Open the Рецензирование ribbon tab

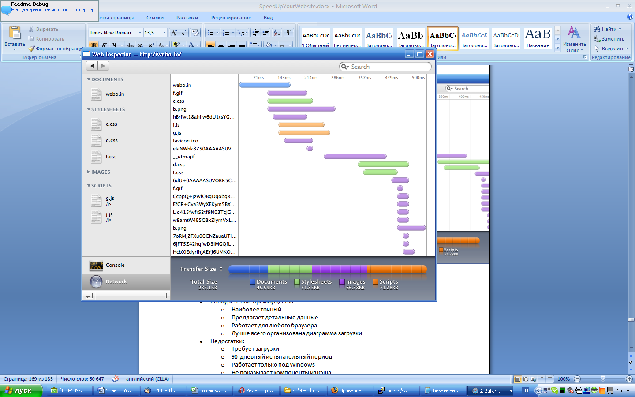point(231,18)
